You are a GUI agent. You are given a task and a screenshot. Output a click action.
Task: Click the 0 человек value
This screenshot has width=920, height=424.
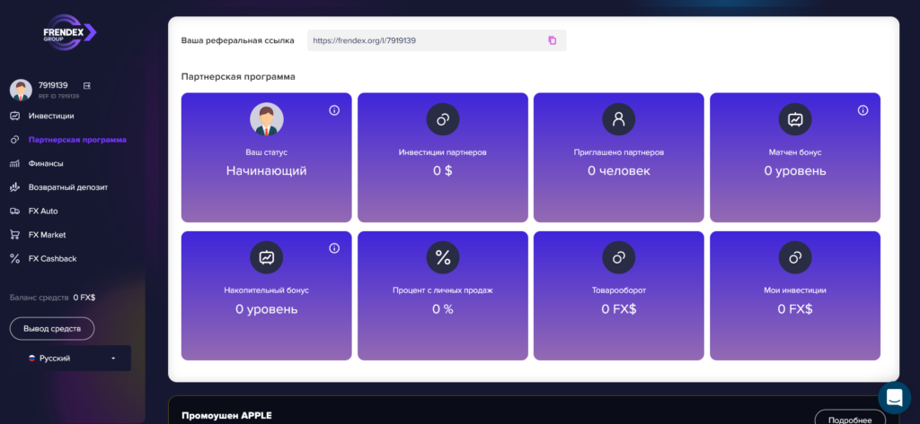coord(619,171)
